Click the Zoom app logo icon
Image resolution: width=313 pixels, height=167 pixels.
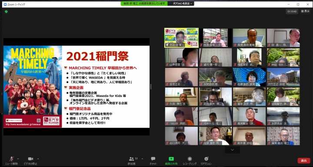pyautogui.click(x=5, y=4)
